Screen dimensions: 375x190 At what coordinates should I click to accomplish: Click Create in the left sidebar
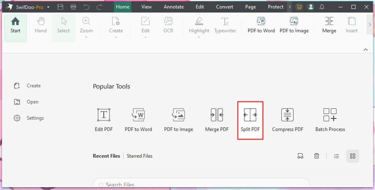27,86
